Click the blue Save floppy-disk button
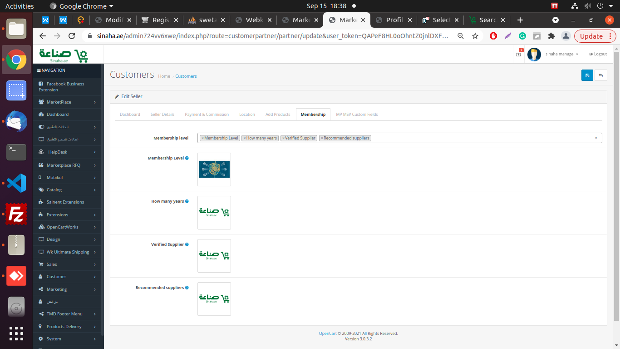The width and height of the screenshot is (620, 349). [587, 75]
